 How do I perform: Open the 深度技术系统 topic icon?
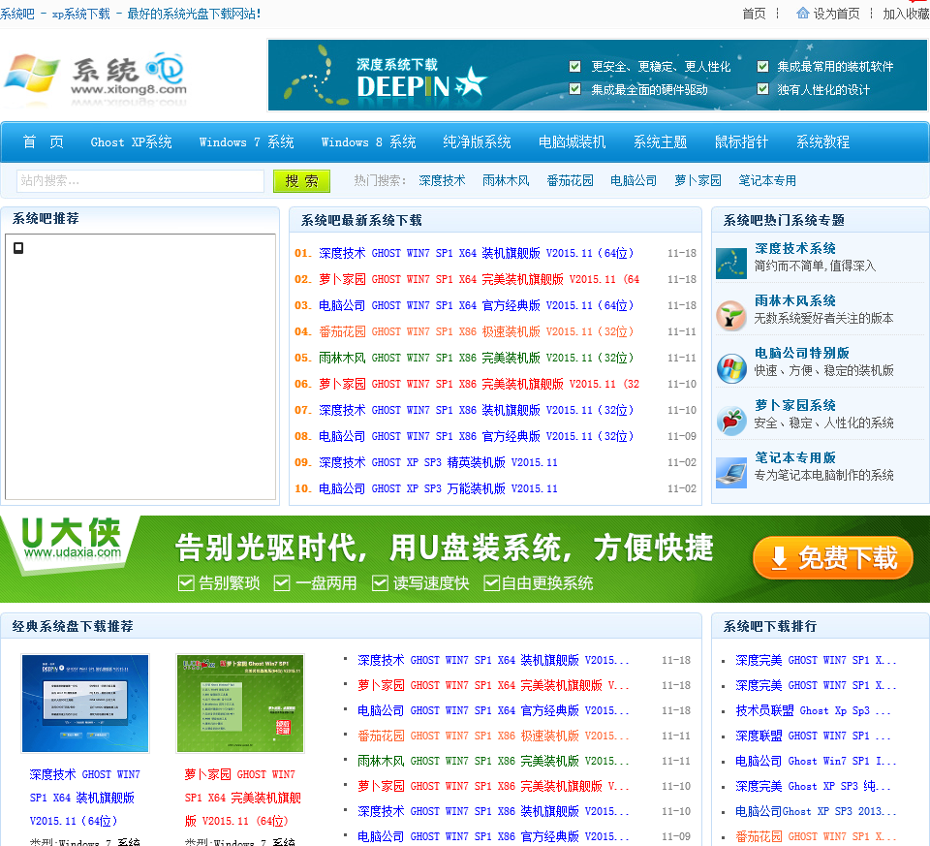tap(730, 264)
